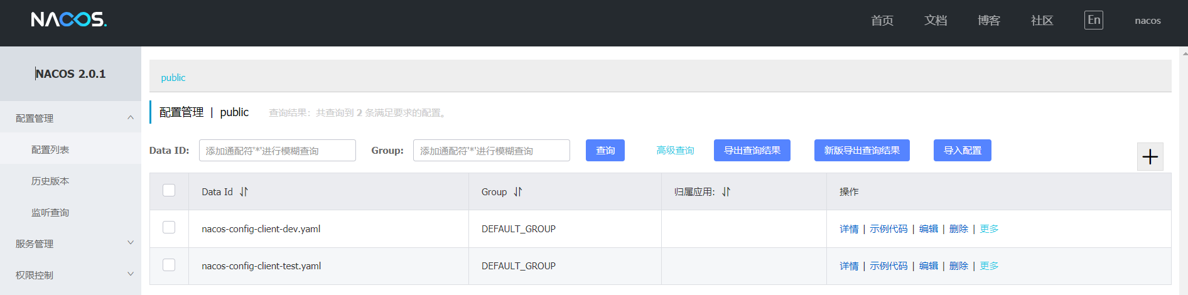The width and height of the screenshot is (1188, 295).
Task: Check the nacos-config-client-test.yaml row checkbox
Action: [169, 265]
